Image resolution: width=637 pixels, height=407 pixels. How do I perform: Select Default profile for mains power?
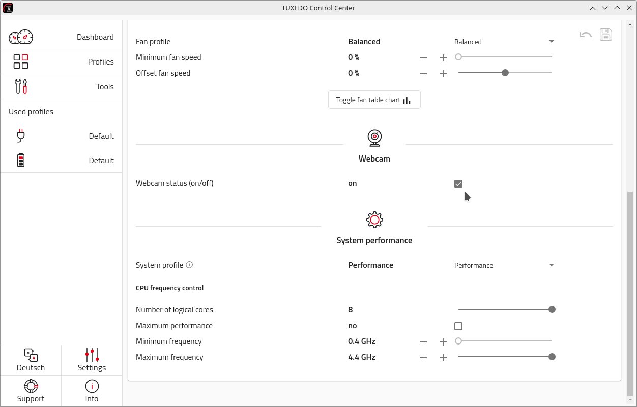[x=61, y=136]
